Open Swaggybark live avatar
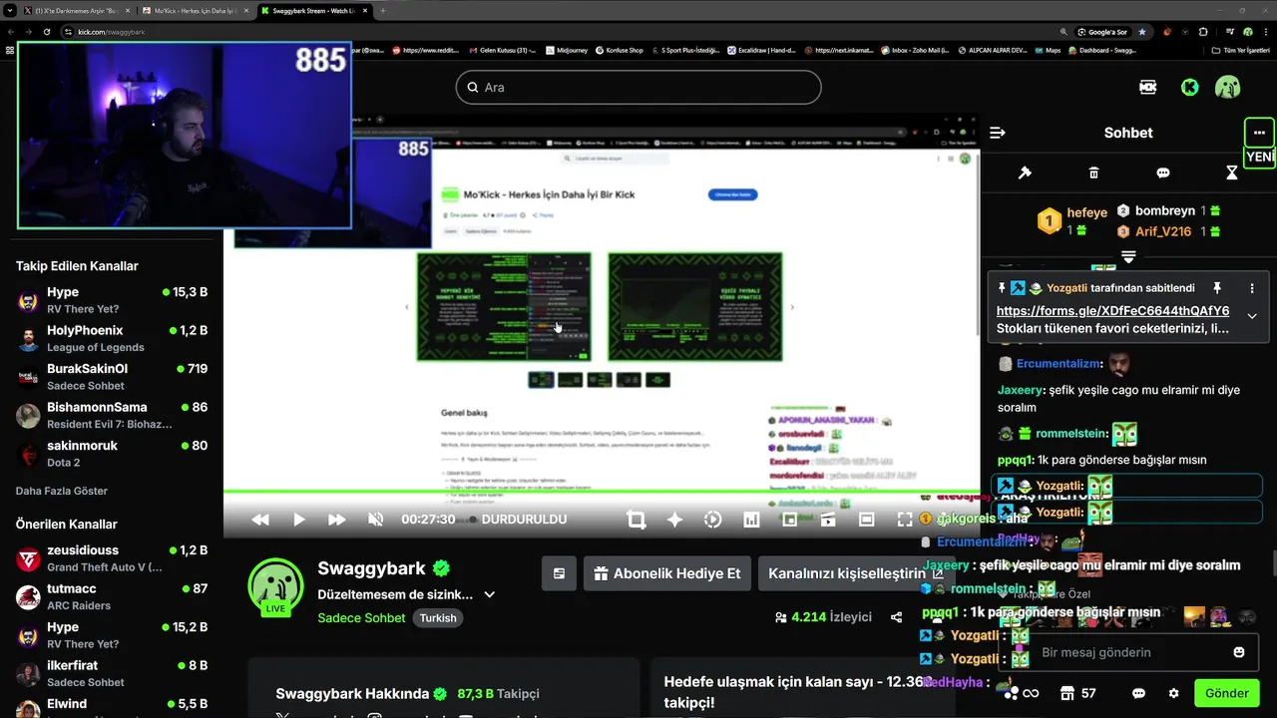1277x718 pixels. click(275, 585)
